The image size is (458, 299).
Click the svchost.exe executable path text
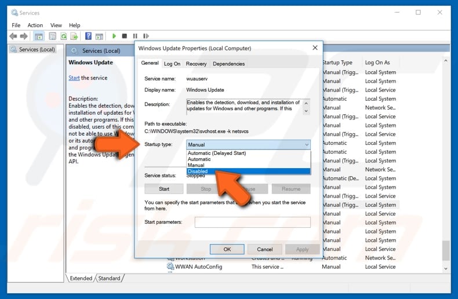pyautogui.click(x=197, y=132)
